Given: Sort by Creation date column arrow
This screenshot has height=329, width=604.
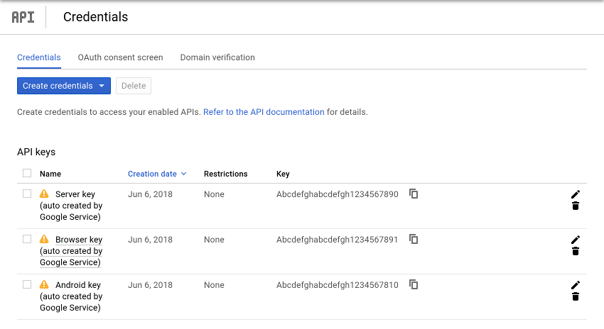Looking at the screenshot, I should (183, 174).
